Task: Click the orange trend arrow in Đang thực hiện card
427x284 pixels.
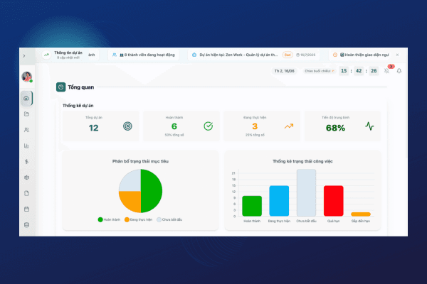Action: click(x=289, y=126)
